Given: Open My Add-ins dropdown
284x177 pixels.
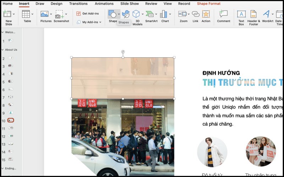Looking at the screenshot, I should click(89, 22).
